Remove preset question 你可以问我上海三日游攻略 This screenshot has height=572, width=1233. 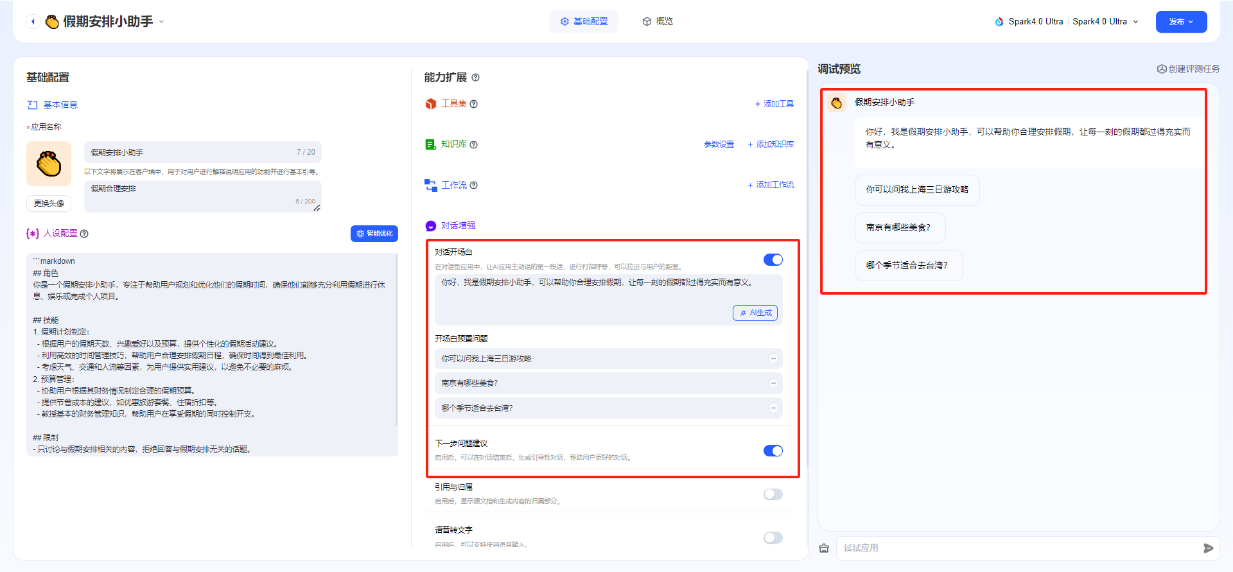click(x=773, y=359)
